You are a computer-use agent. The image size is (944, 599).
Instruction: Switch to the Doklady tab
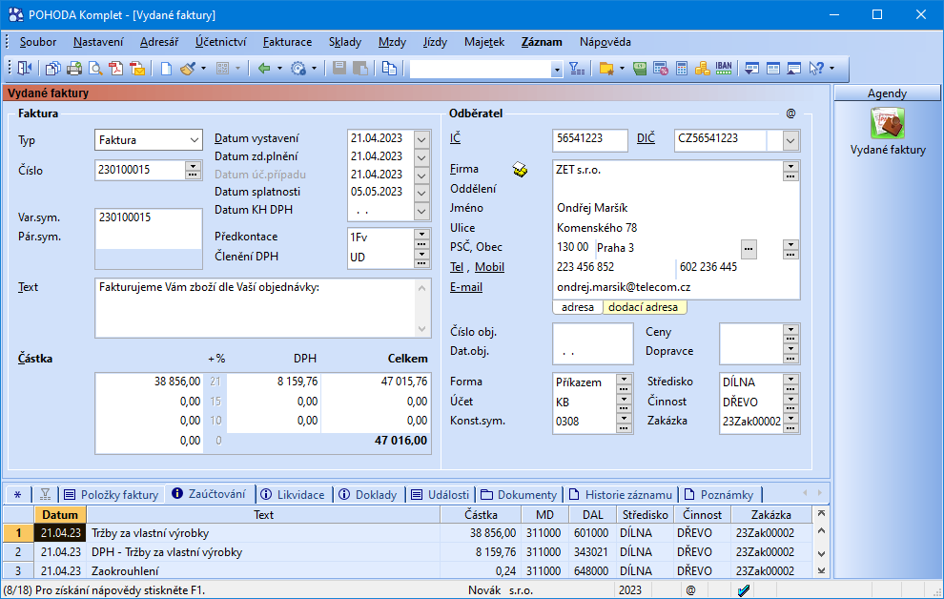pos(368,495)
